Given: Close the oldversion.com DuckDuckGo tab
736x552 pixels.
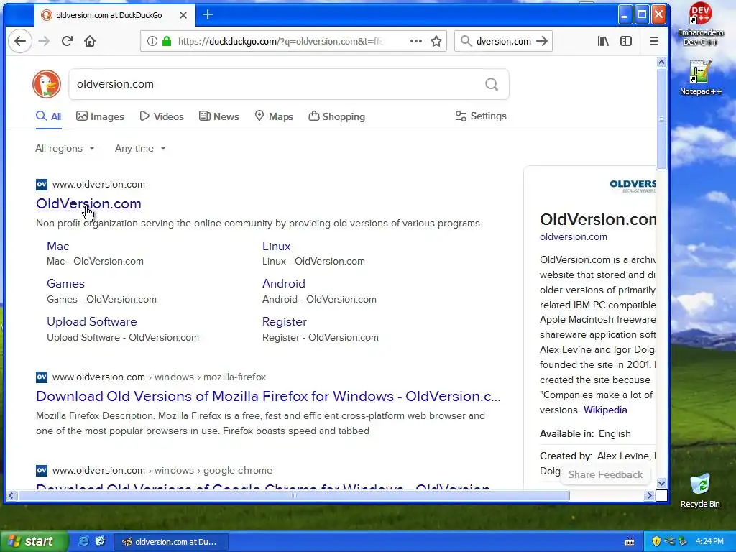Looking at the screenshot, I should coord(183,15).
